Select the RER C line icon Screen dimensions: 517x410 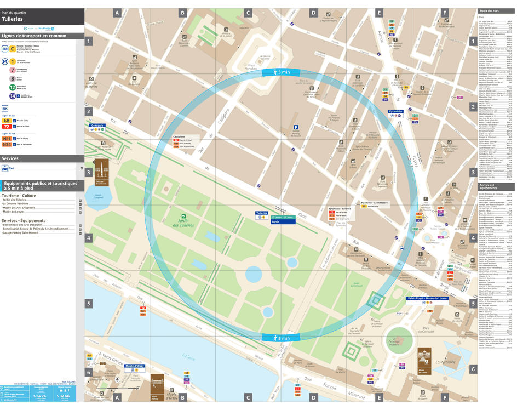point(12,49)
